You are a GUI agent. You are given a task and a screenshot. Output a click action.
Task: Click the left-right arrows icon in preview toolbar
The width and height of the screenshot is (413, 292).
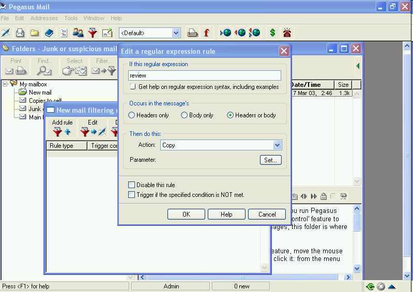[304, 196]
